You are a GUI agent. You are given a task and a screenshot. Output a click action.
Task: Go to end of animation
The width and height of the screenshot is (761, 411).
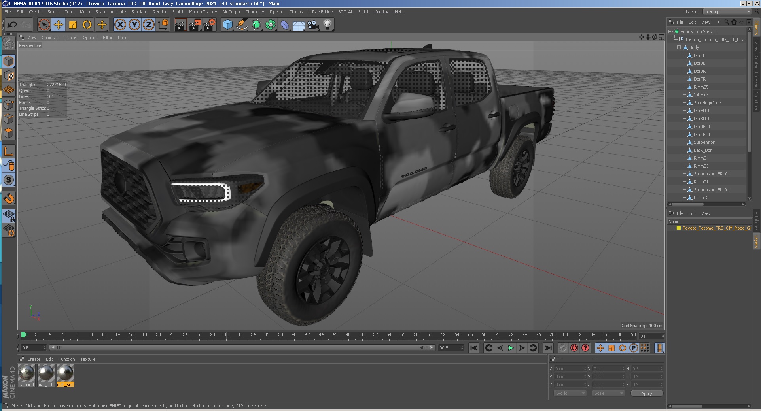coord(548,348)
